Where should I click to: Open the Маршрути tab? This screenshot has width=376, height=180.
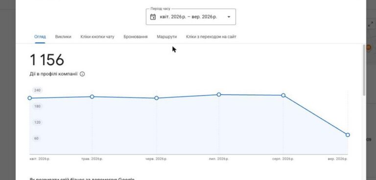166,37
